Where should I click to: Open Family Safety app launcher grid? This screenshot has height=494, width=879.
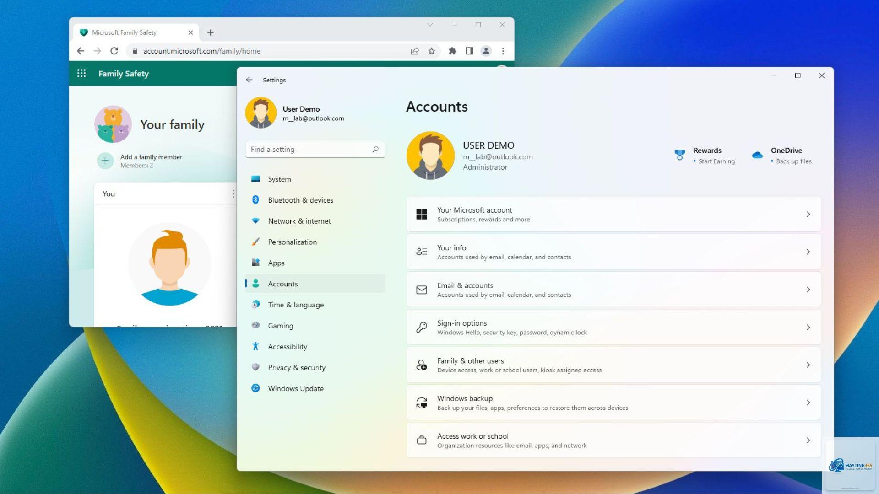[81, 73]
